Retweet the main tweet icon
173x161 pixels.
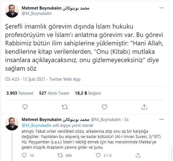click(x=65, y=107)
